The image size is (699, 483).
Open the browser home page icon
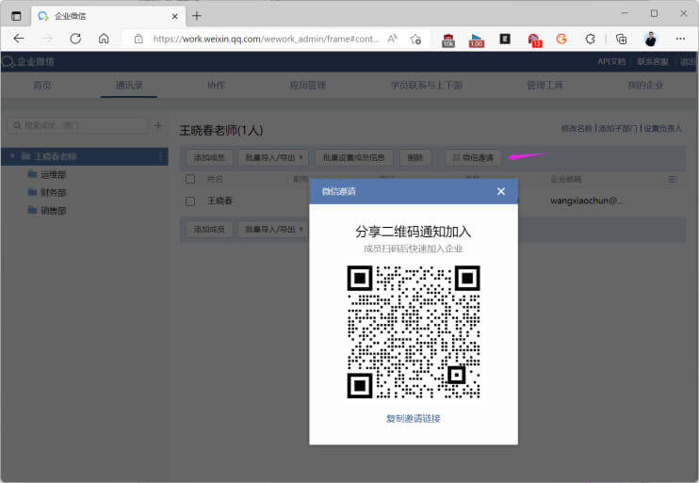104,39
